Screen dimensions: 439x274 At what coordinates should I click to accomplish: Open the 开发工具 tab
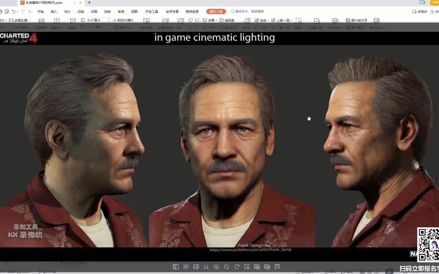(x=152, y=11)
